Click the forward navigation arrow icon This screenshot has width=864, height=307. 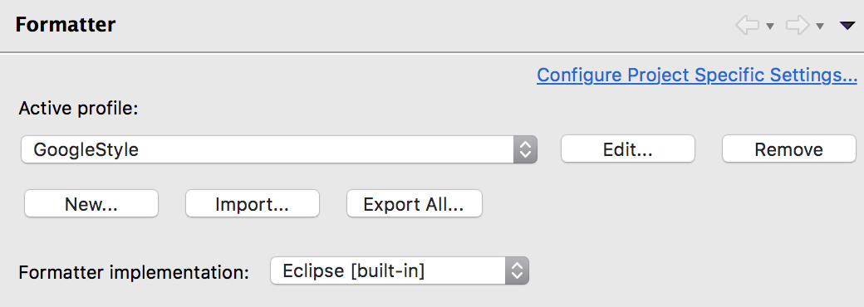coord(798,26)
